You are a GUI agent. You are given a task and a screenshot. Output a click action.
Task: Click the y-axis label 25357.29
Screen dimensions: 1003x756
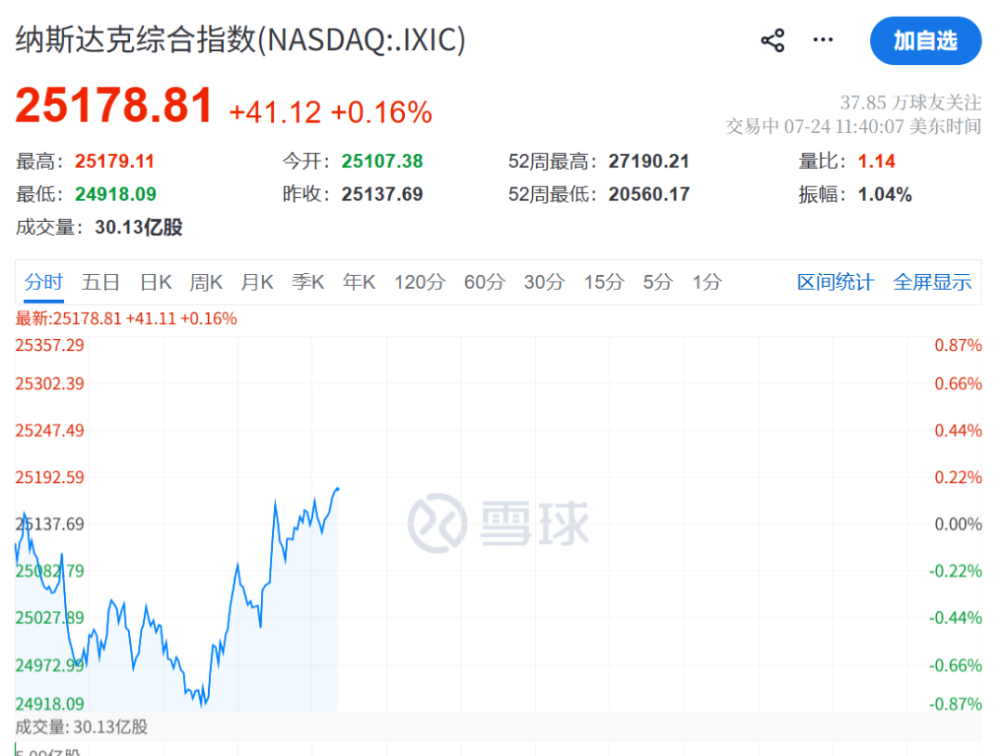(x=50, y=345)
